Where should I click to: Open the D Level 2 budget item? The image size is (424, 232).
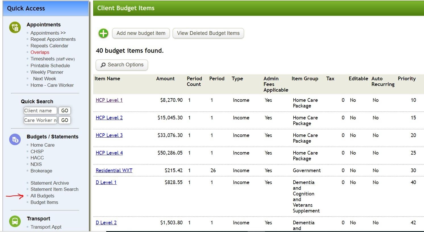106,222
